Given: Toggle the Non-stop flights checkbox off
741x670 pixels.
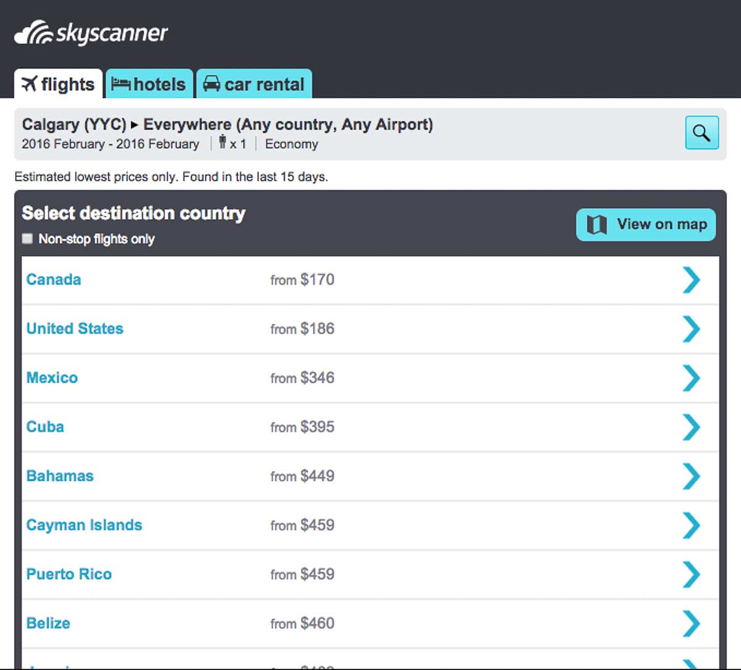Looking at the screenshot, I should click(x=27, y=238).
